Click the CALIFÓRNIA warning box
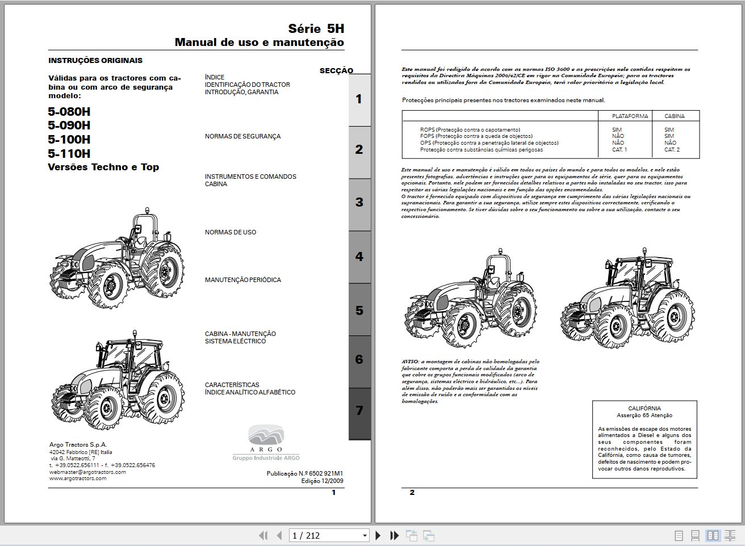This screenshot has height=546, width=745. point(644,439)
